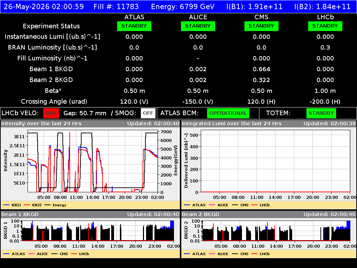Click the LHCb STANDBY status indicator
Image resolution: width=357 pixels, height=268 pixels.
pyautogui.click(x=325, y=26)
